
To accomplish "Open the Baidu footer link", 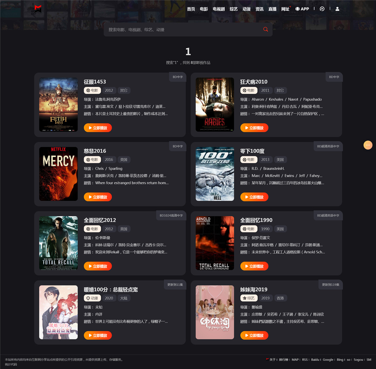I will [x=315, y=360].
